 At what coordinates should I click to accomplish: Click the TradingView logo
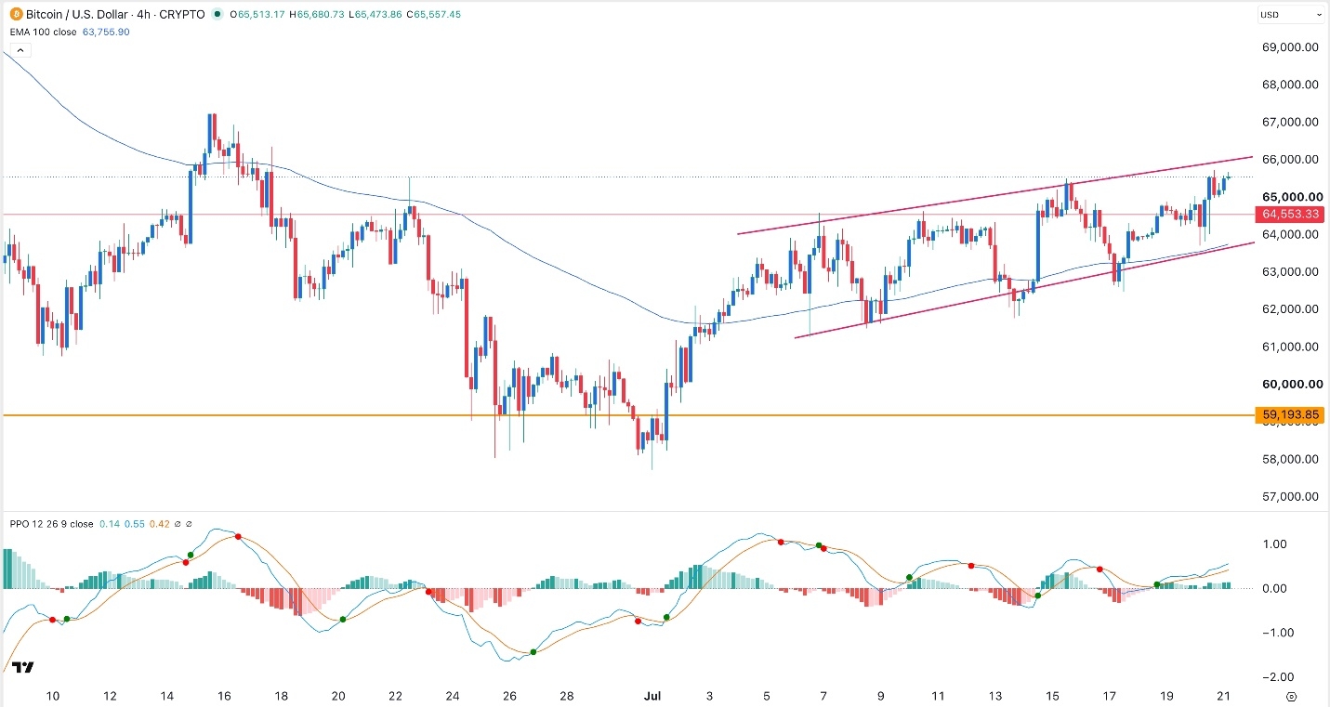point(25,667)
